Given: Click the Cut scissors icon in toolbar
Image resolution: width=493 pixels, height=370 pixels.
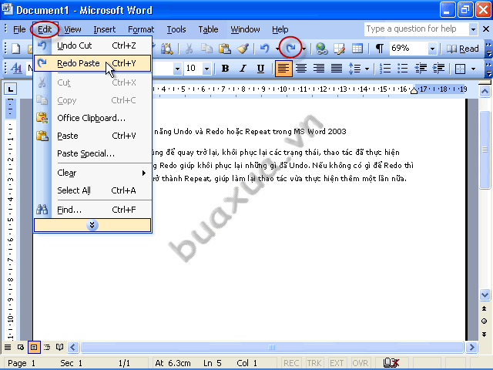Looking at the screenshot, I should (x=189, y=49).
